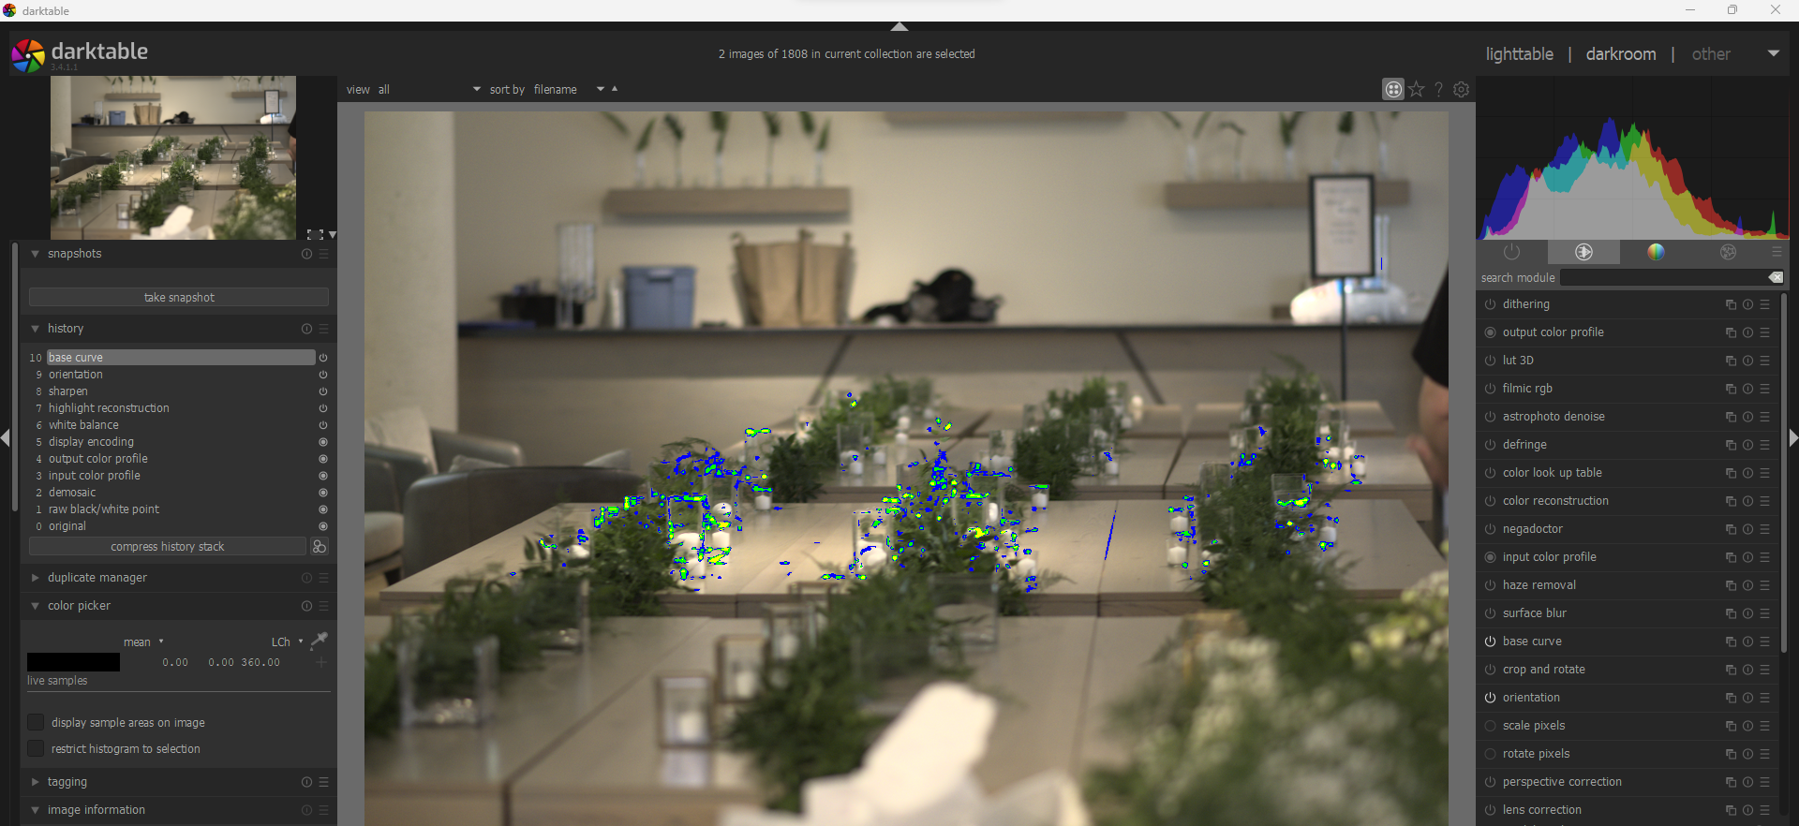The width and height of the screenshot is (1799, 826).
Task: Collapse the snapshots panel
Action: point(35,254)
